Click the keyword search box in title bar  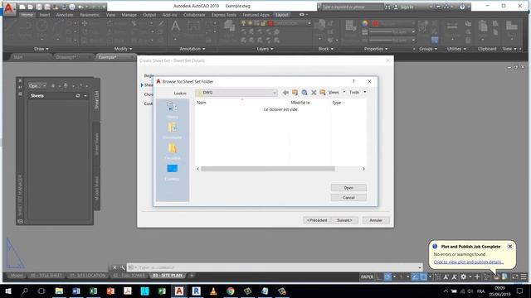point(352,7)
